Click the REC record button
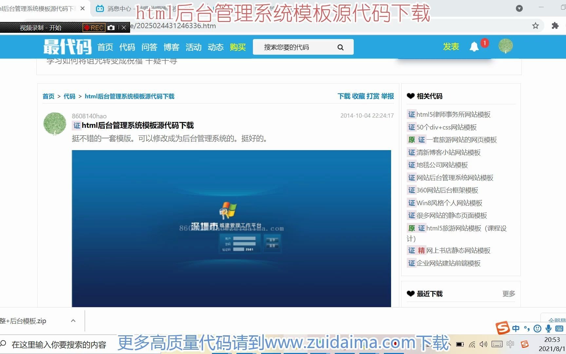The width and height of the screenshot is (566, 354). point(94,28)
